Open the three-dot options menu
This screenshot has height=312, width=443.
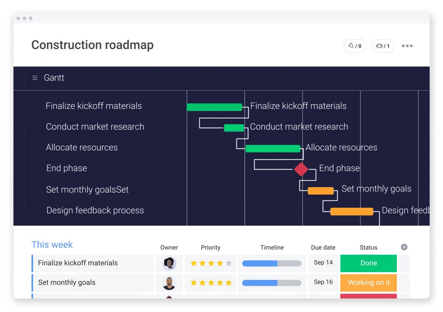click(x=407, y=46)
